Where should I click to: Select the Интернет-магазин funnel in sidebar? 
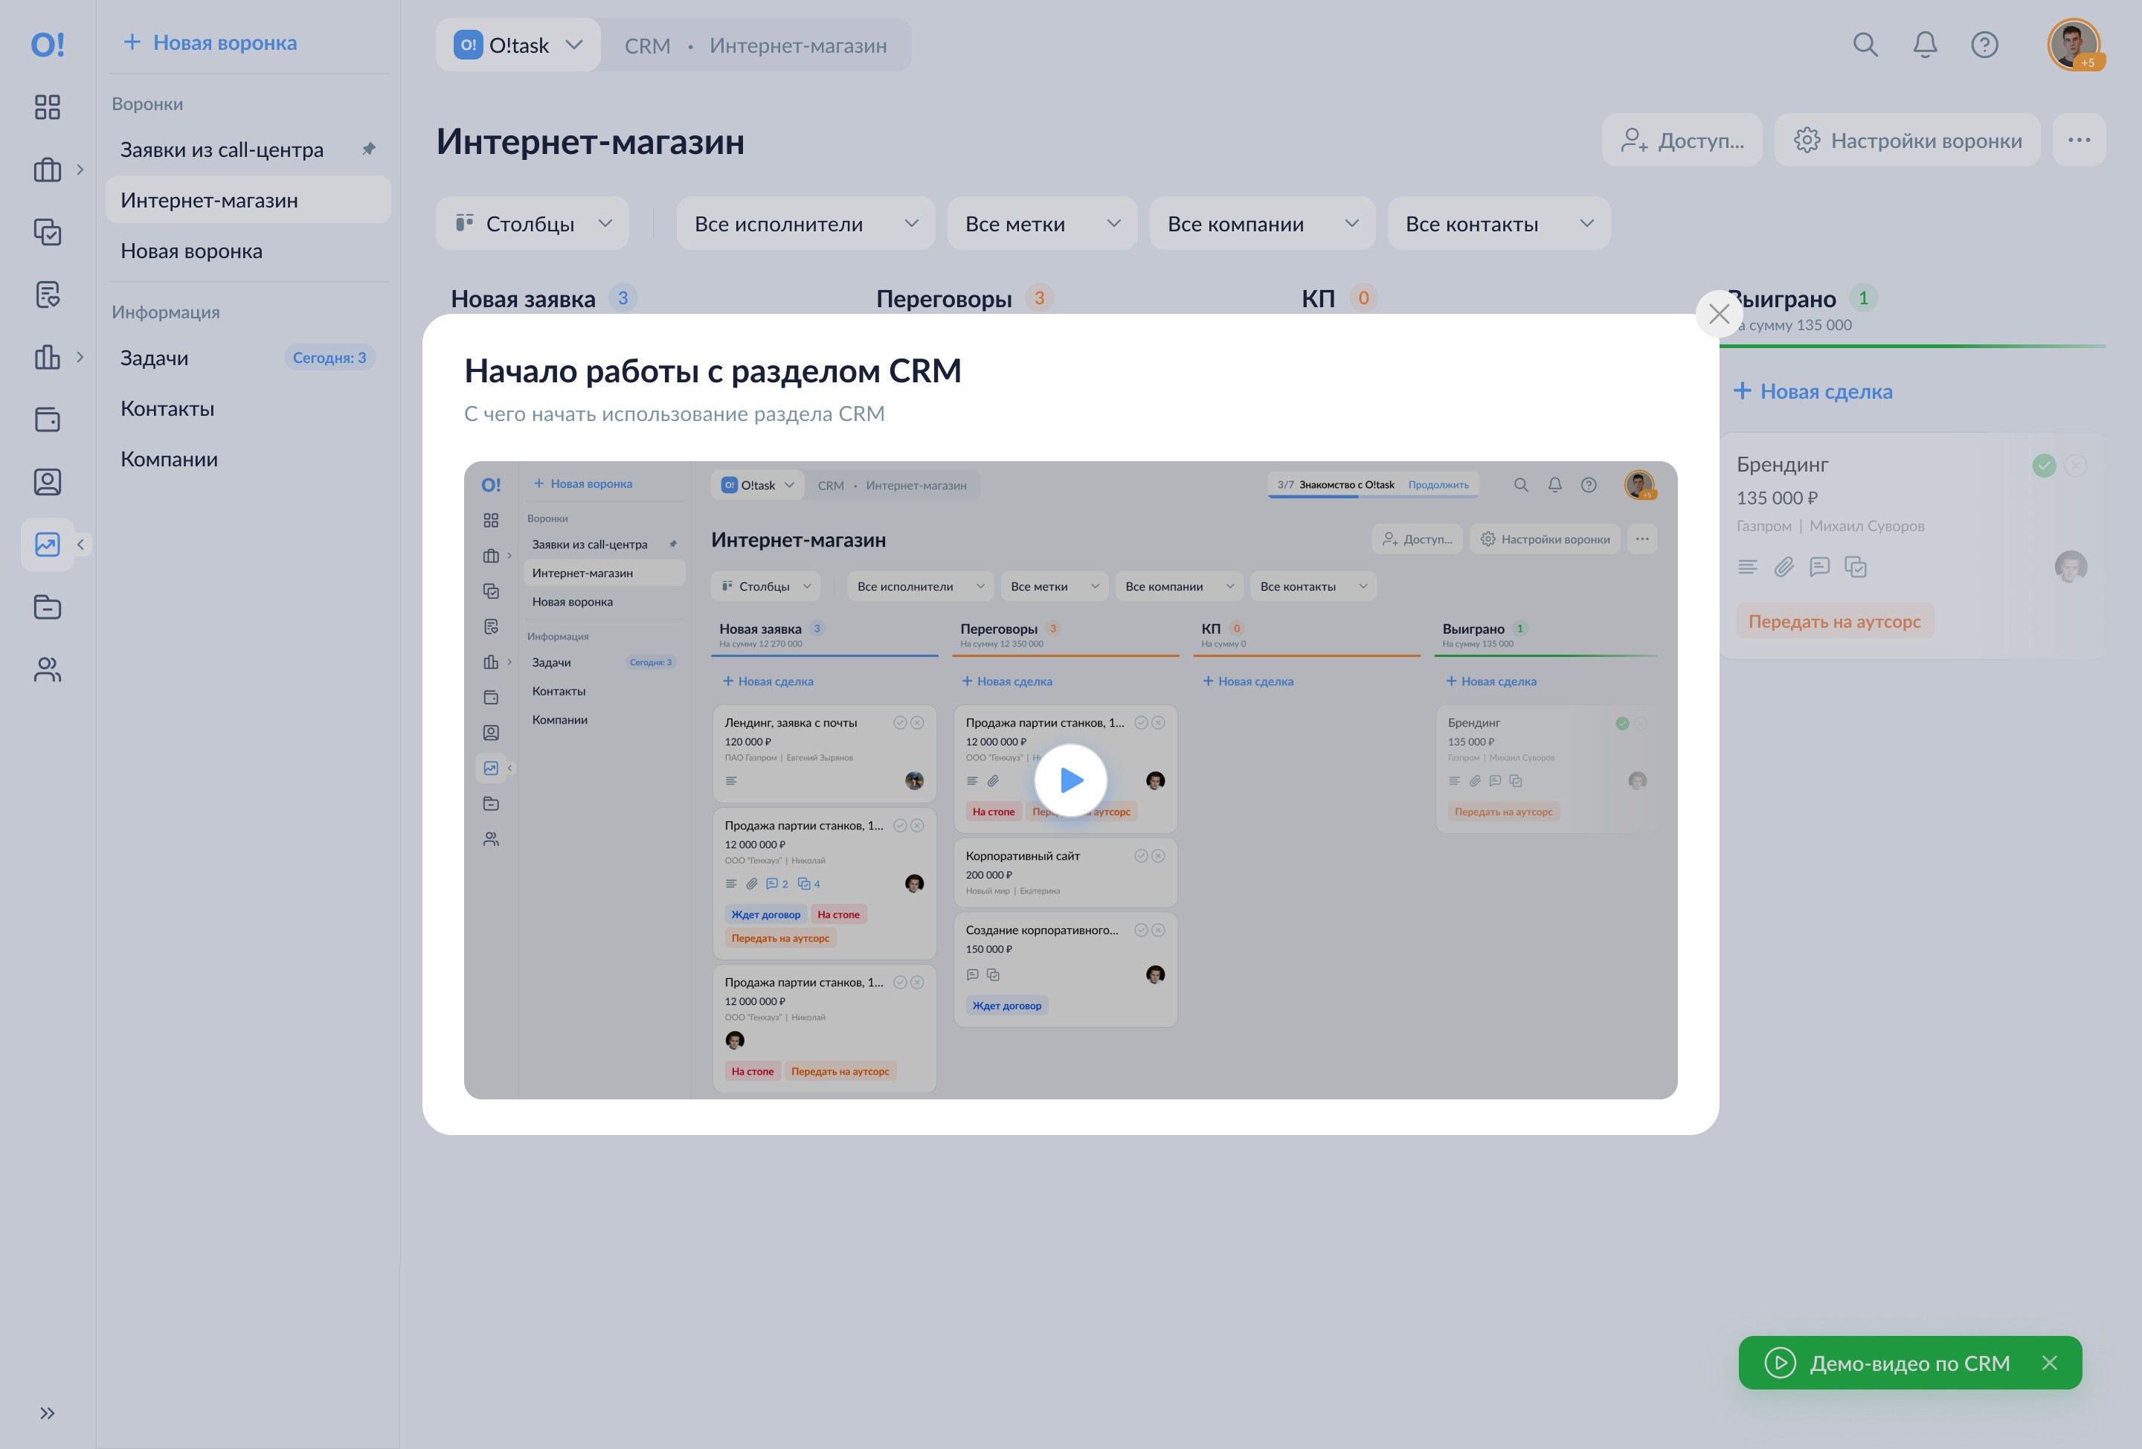248,200
